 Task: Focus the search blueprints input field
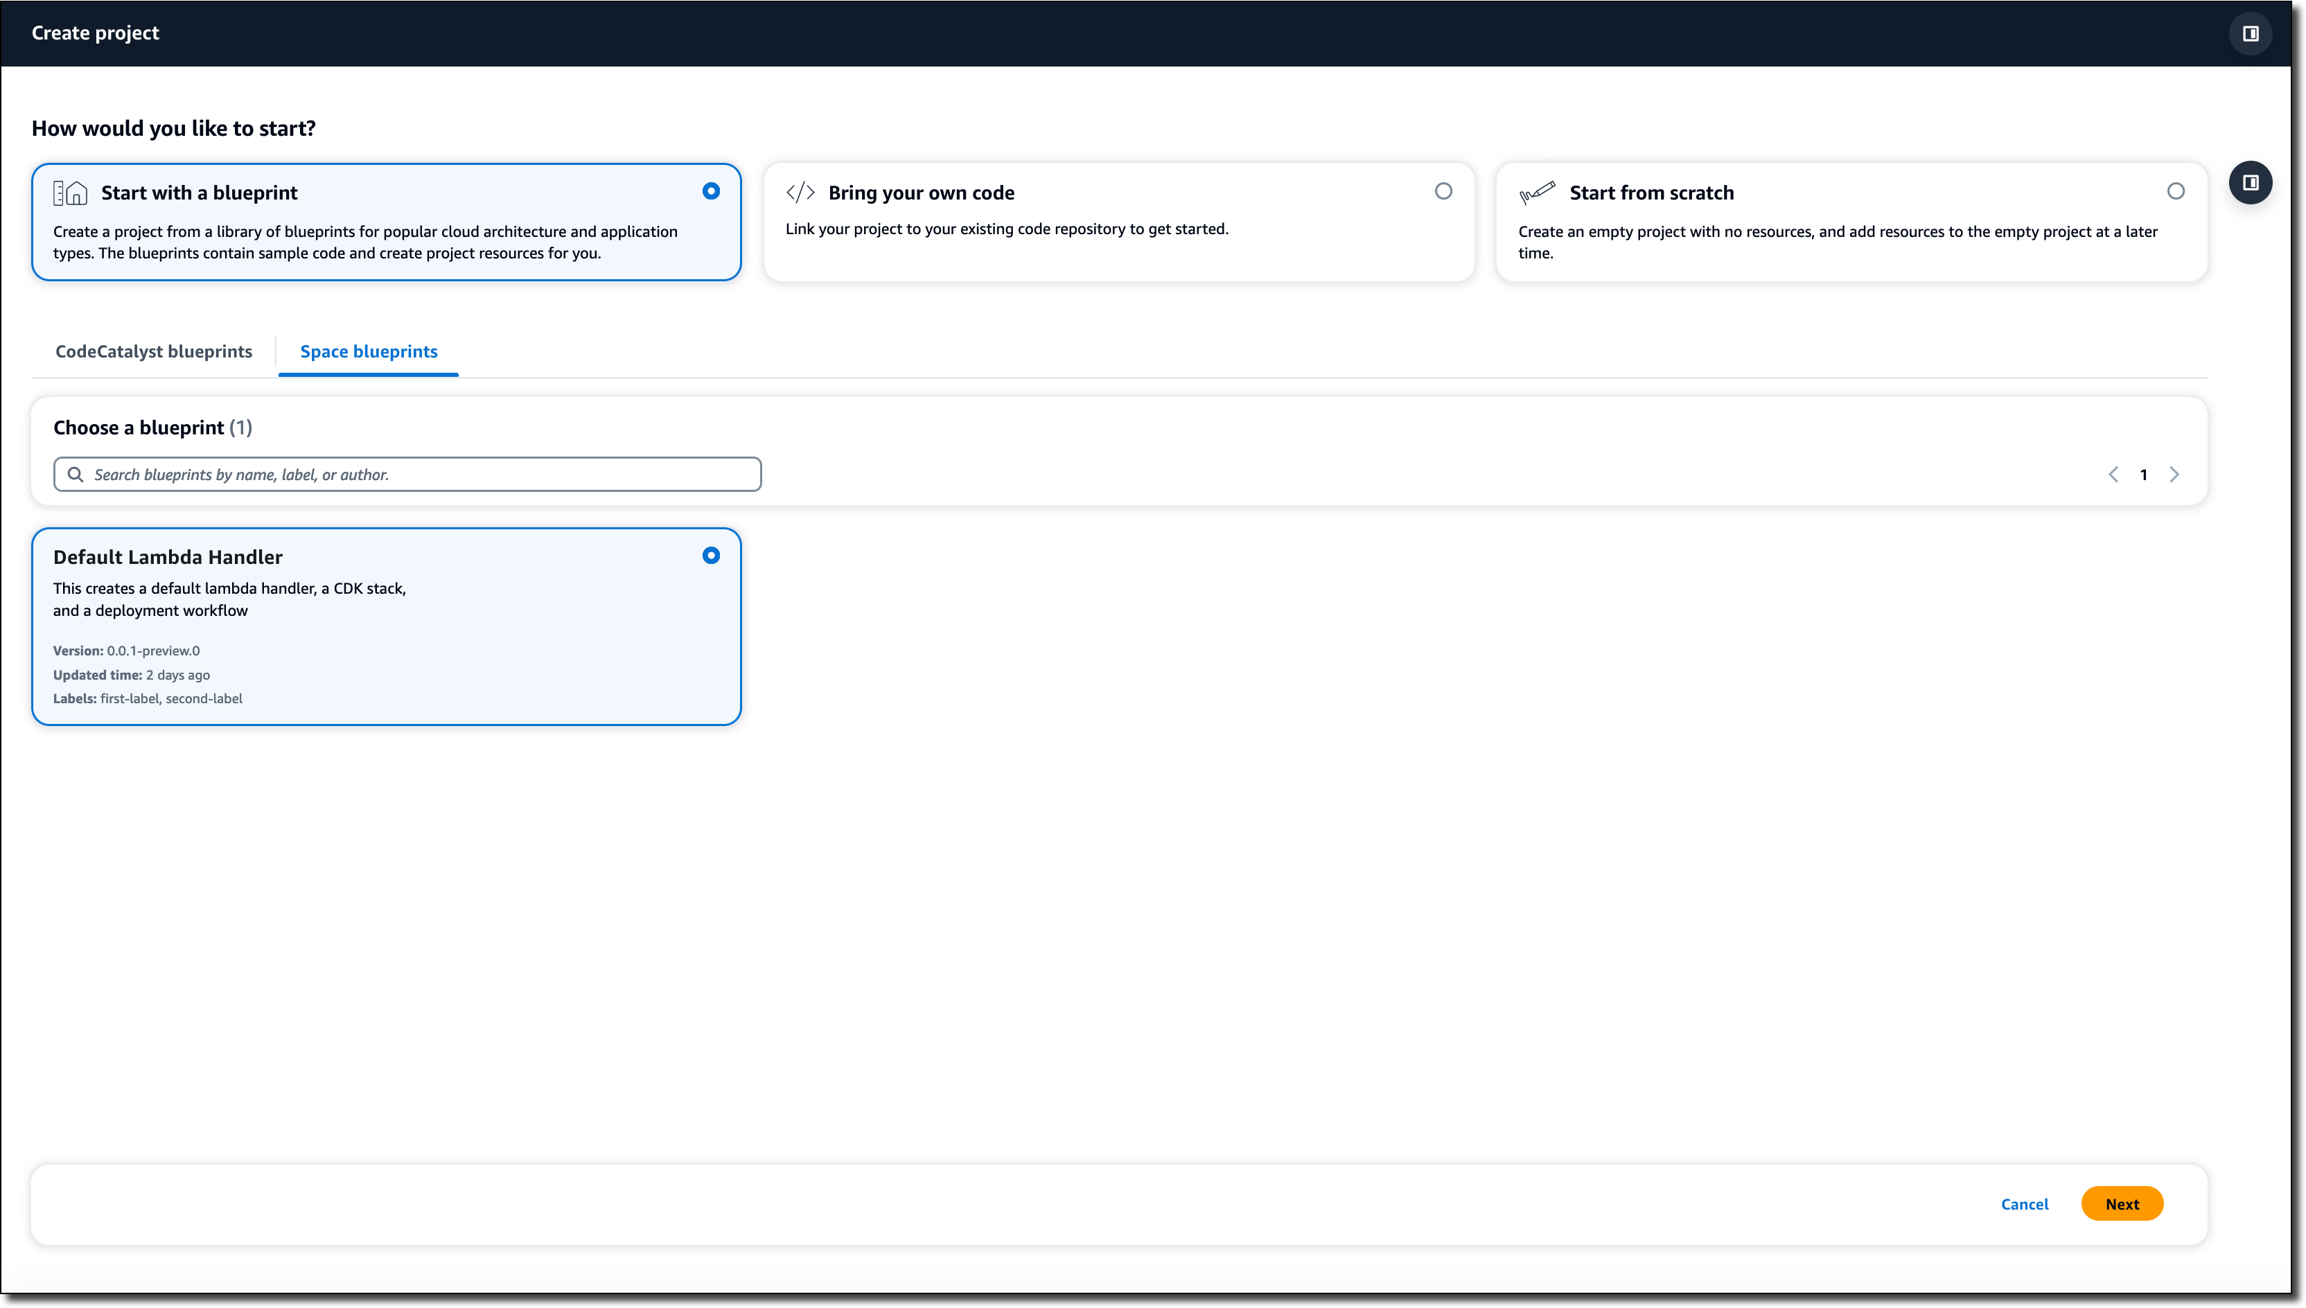click(422, 475)
